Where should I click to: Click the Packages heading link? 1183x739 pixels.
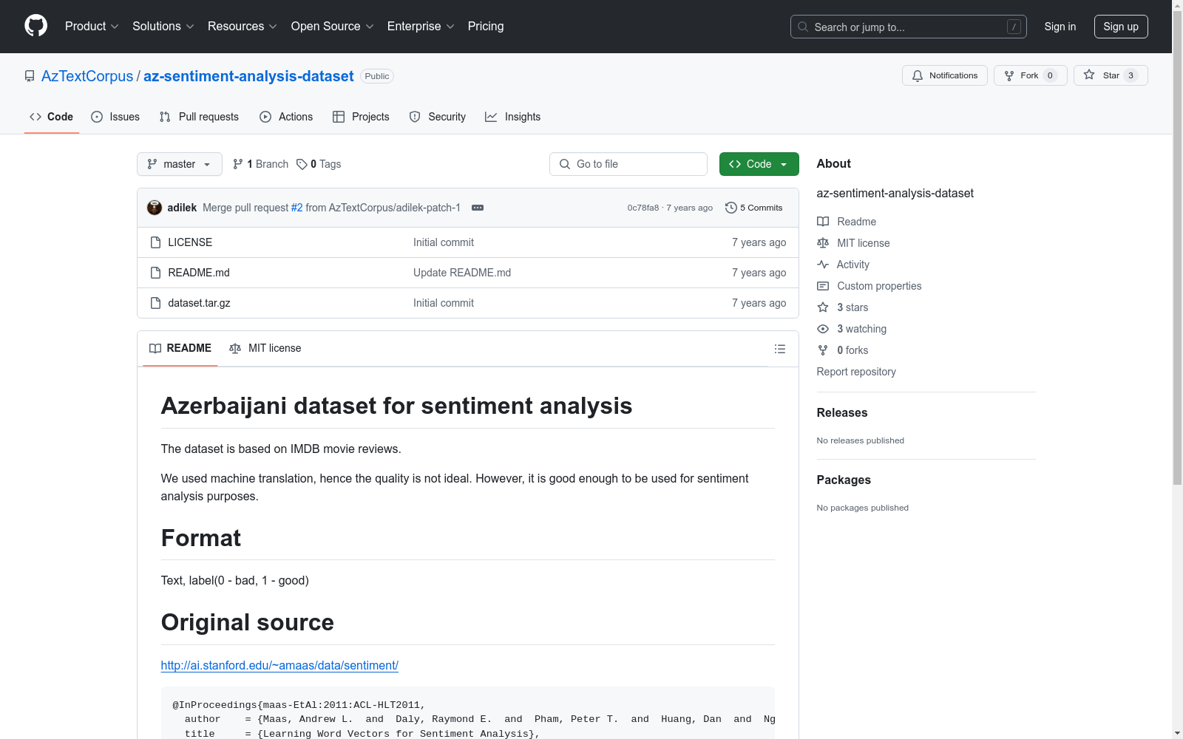point(844,480)
